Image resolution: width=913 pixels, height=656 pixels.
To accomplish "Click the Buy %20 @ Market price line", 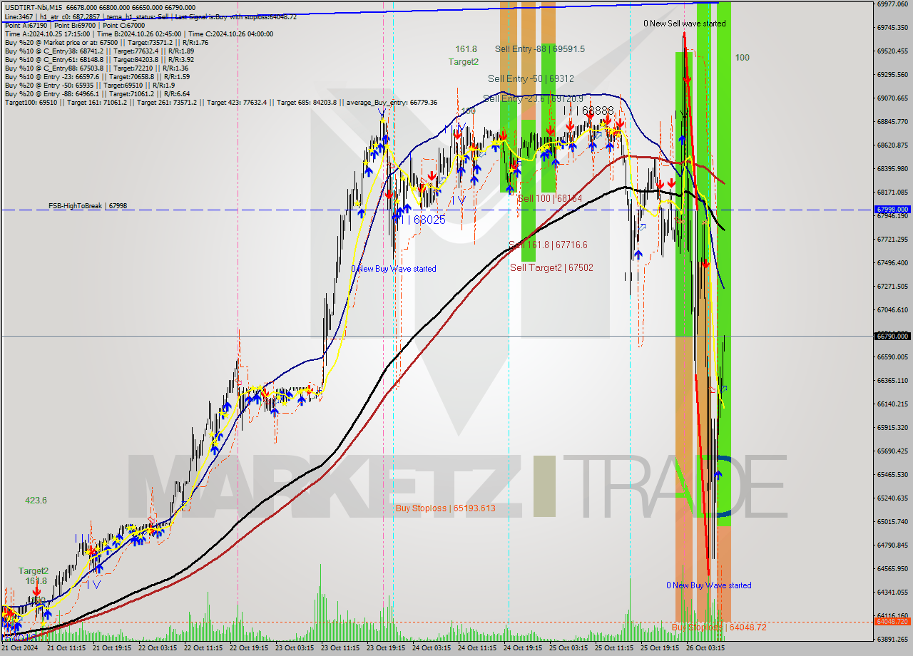I will click(x=106, y=42).
